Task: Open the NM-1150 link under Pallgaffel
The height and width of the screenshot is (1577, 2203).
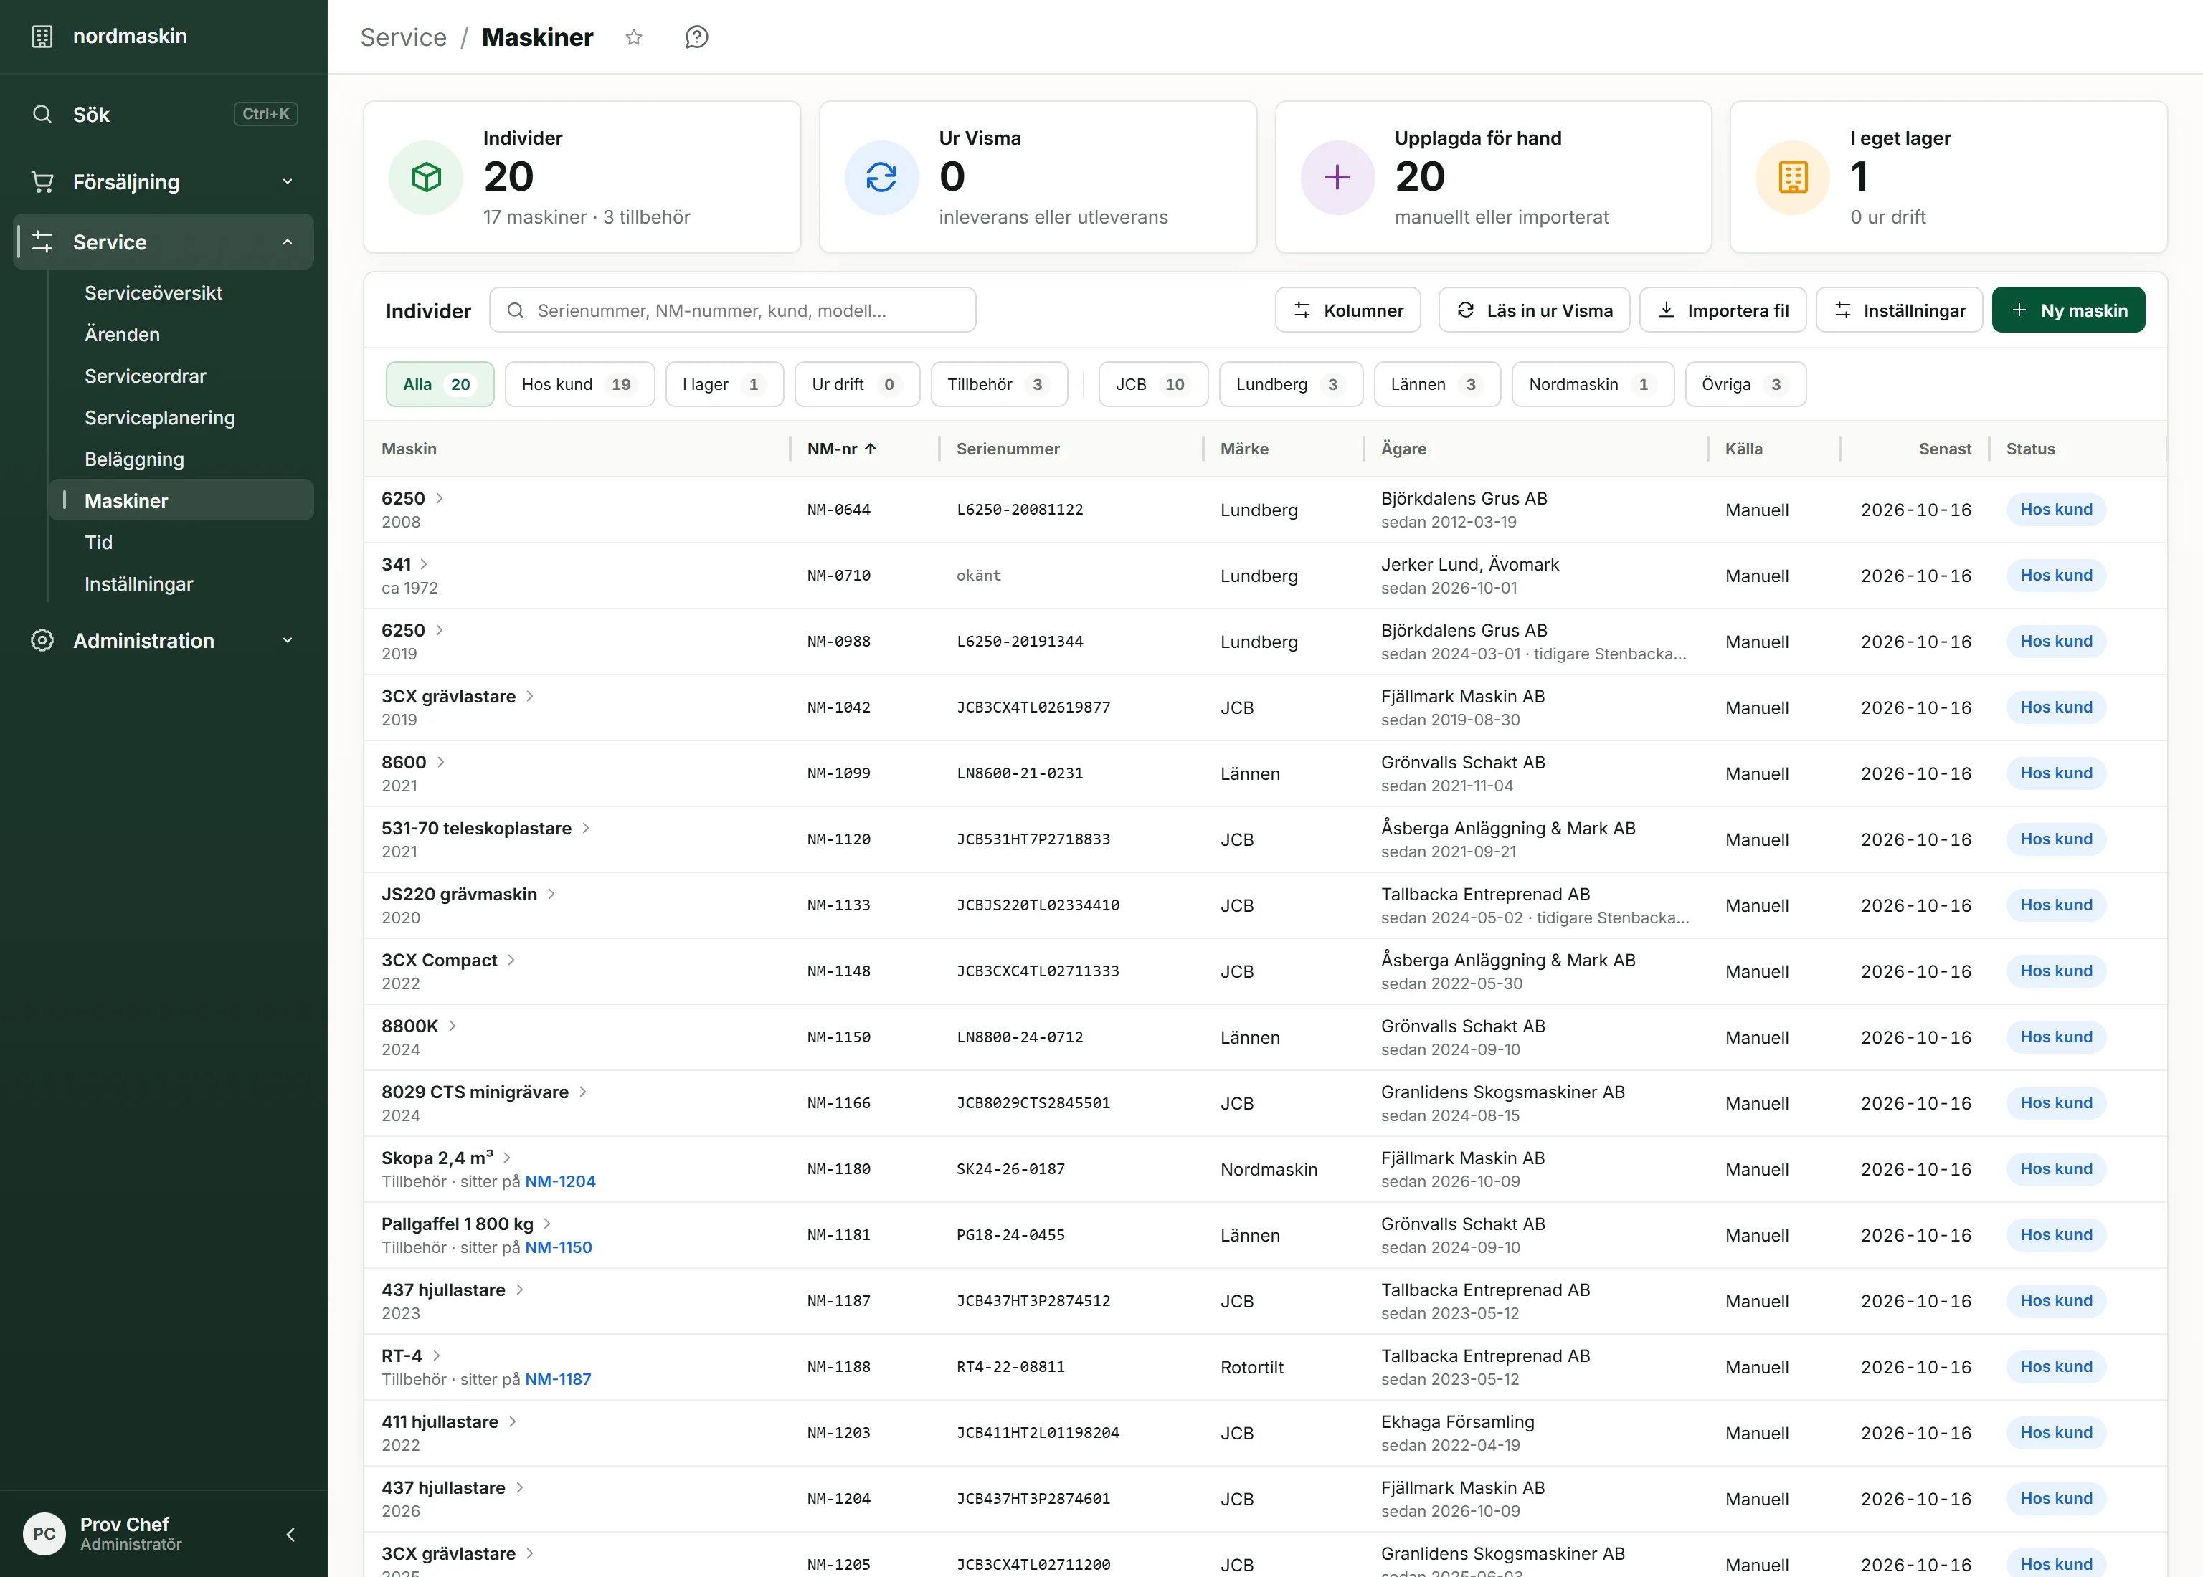Action: coord(559,1248)
